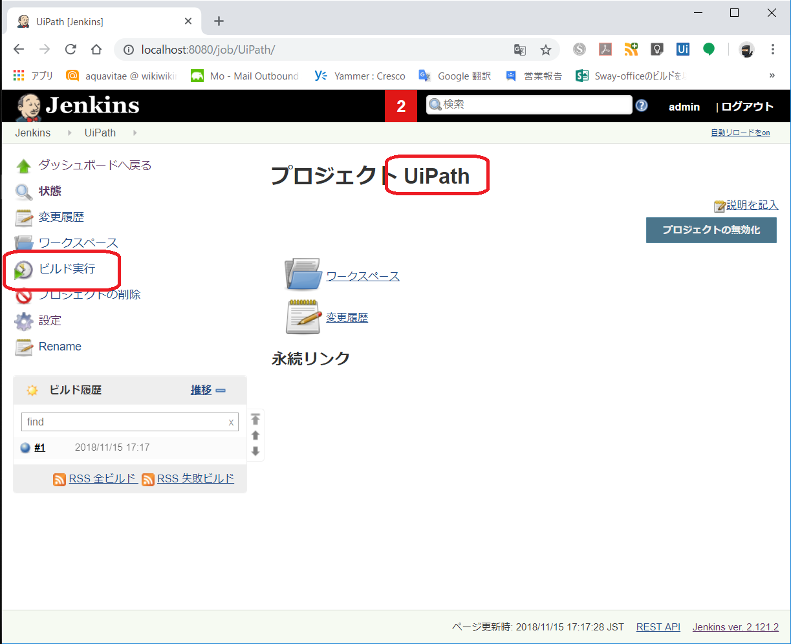Expand the Jenkins breadcrumb arrow
791x644 pixels.
pyautogui.click(x=69, y=133)
